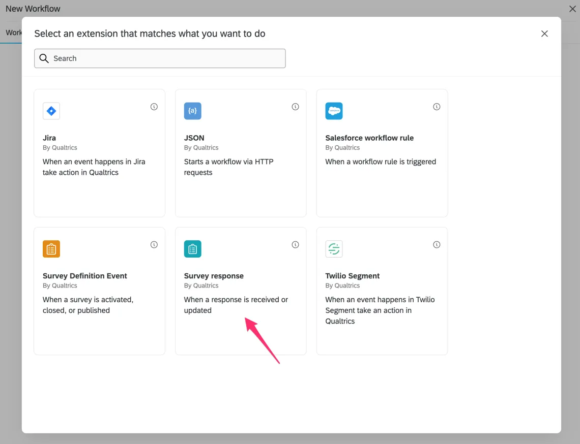This screenshot has height=444, width=580.
Task: Pick the Survey response title
Action: click(x=214, y=276)
